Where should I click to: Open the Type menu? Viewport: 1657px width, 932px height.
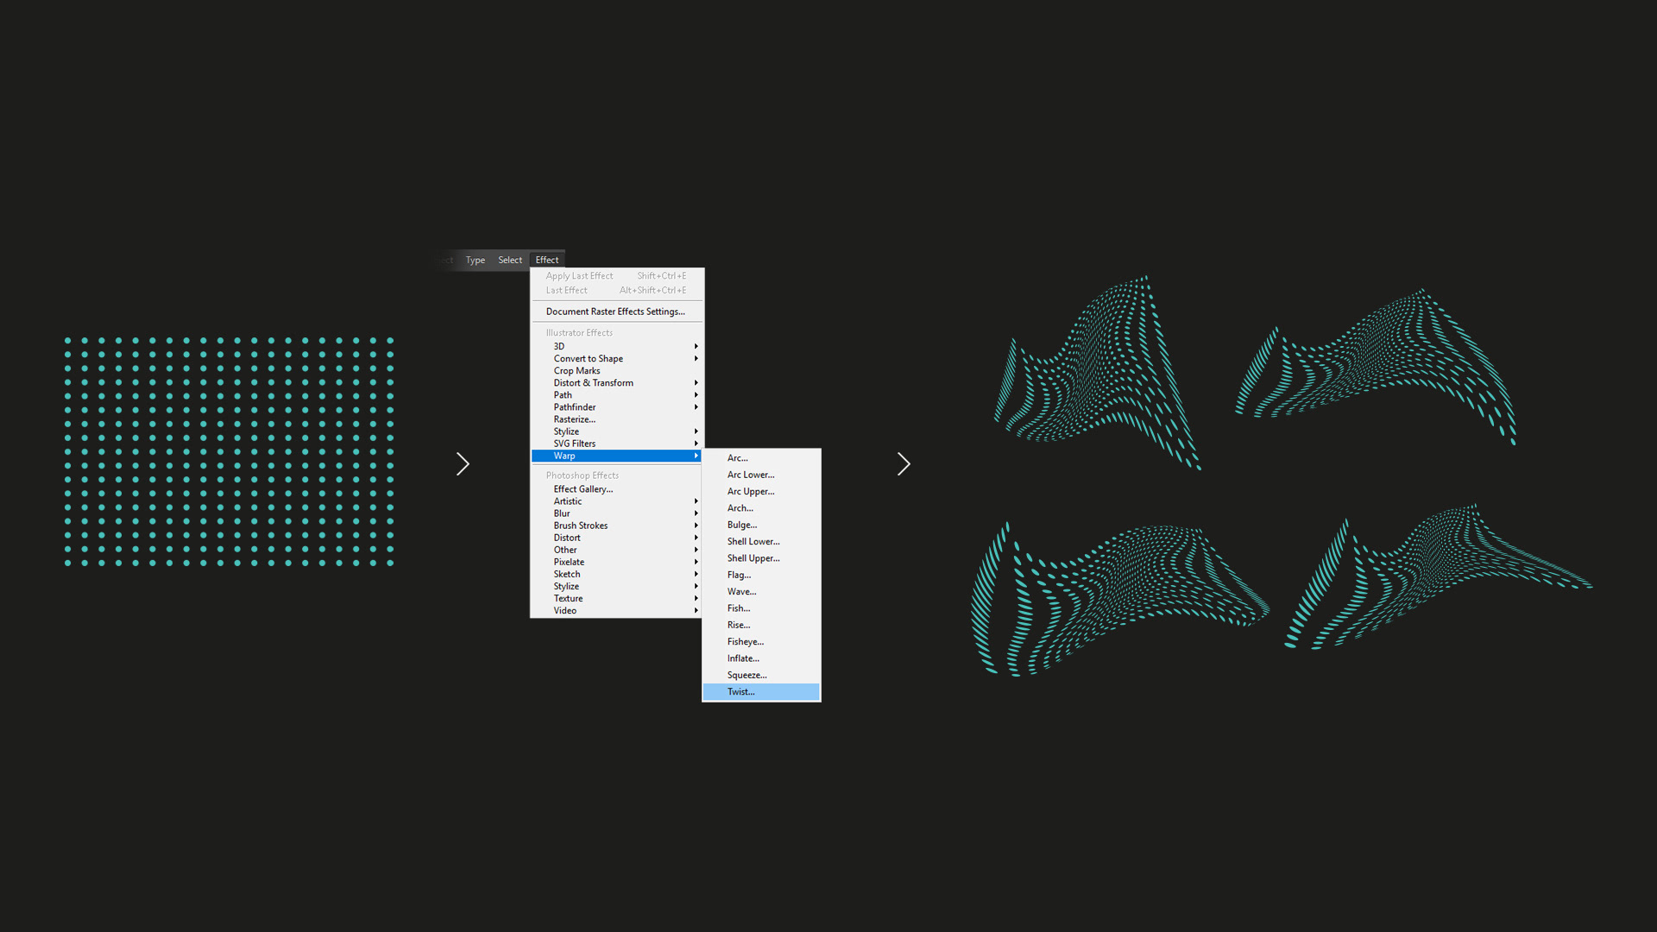pos(475,260)
